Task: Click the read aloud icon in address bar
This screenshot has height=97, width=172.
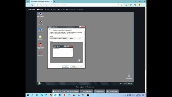Action: point(118,5)
